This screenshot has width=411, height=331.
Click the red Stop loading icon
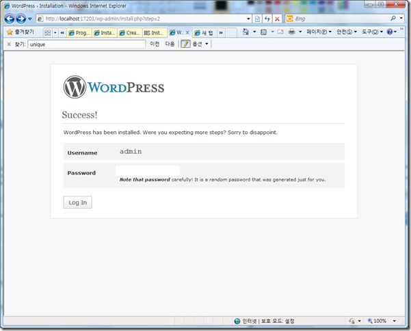tap(277, 18)
